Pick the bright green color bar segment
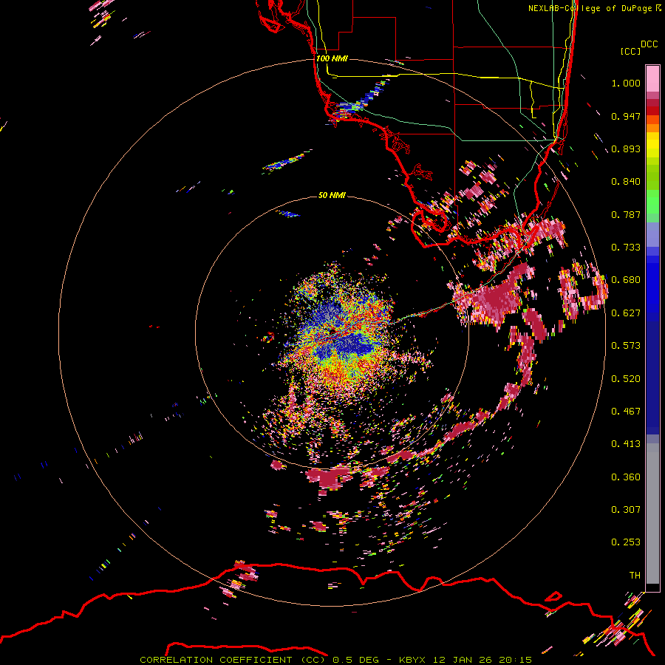Viewport: 665px width, 665px height. click(652, 202)
